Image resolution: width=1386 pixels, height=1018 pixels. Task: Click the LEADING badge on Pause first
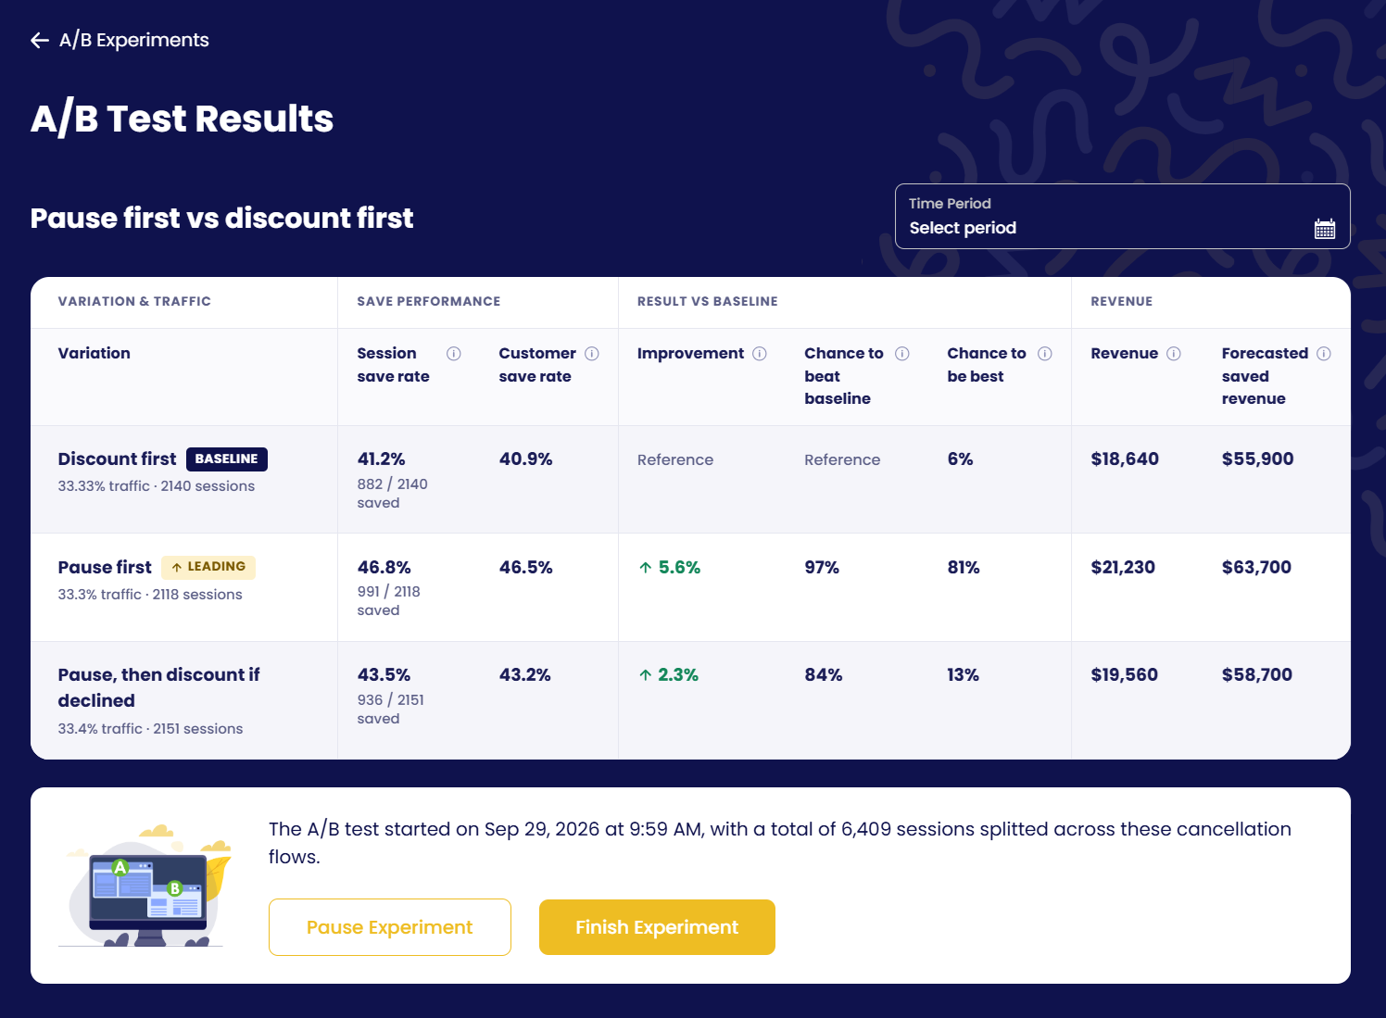tap(208, 567)
